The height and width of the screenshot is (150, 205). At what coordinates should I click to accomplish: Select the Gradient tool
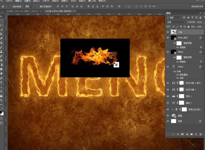1,65
